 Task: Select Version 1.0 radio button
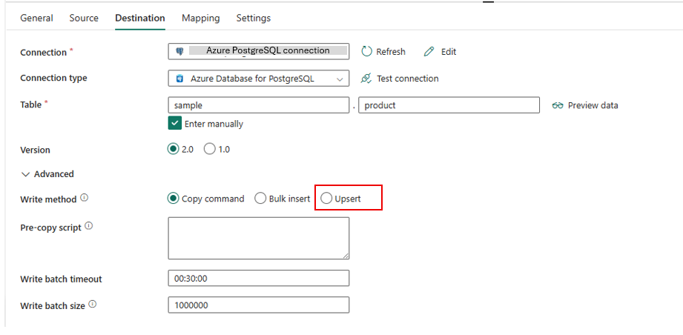pyautogui.click(x=210, y=149)
